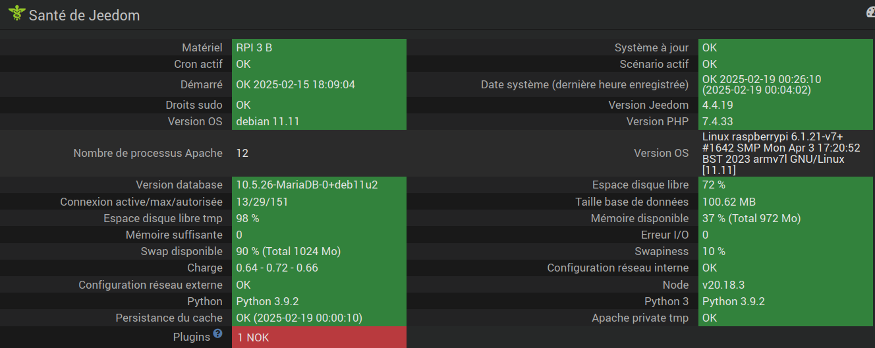Screen dimensions: 875x348
Task: Click the 100.62 MB database size value
Action: pyautogui.click(x=785, y=202)
